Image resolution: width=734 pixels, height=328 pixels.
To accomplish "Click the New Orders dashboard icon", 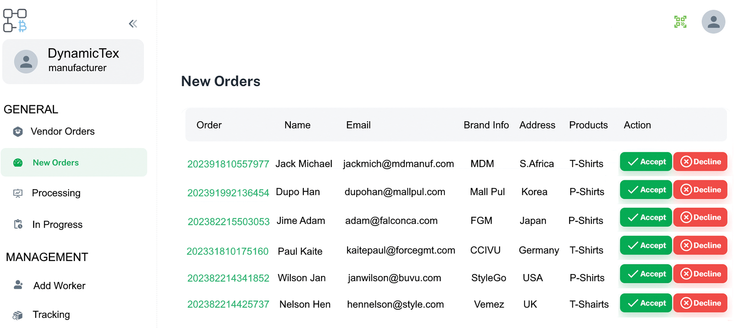I will click(x=18, y=163).
